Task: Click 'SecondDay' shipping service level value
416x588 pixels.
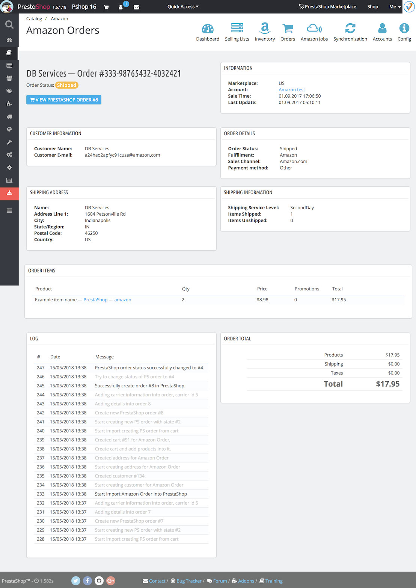Action: [302, 208]
